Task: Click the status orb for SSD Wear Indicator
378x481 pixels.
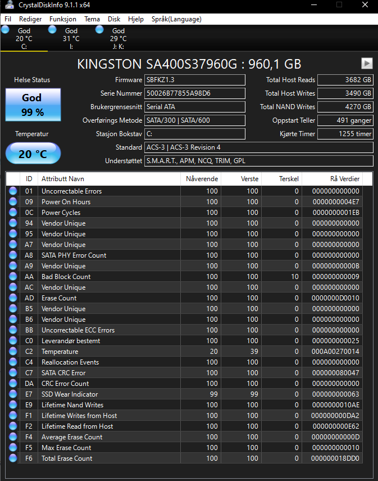Action: 13,394
